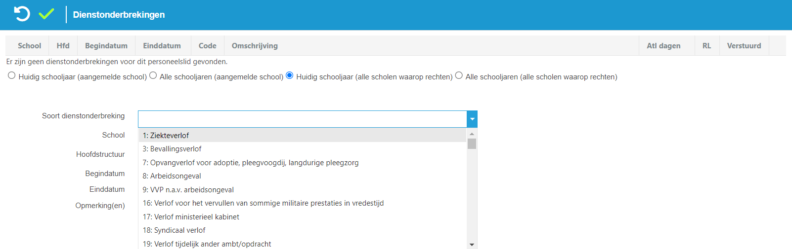Click the Atl dagen column header
Screen dimensions: 792x249
[663, 46]
